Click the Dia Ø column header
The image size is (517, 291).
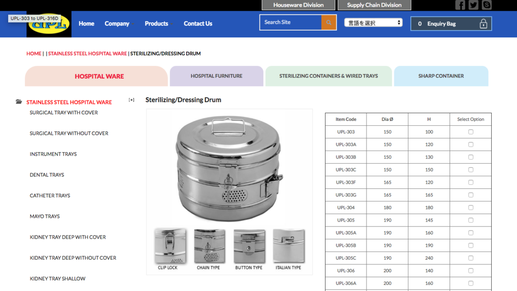point(387,119)
